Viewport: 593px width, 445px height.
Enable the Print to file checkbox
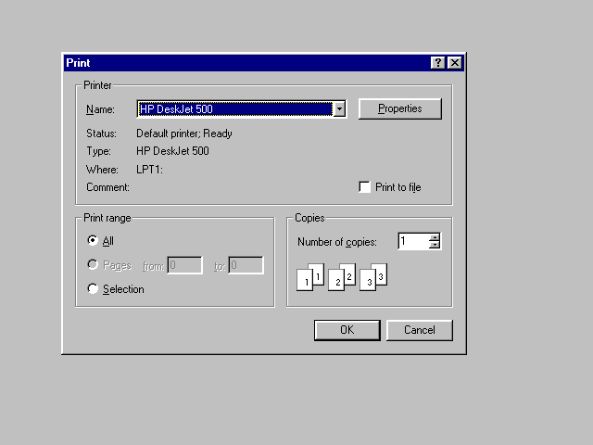coord(365,187)
